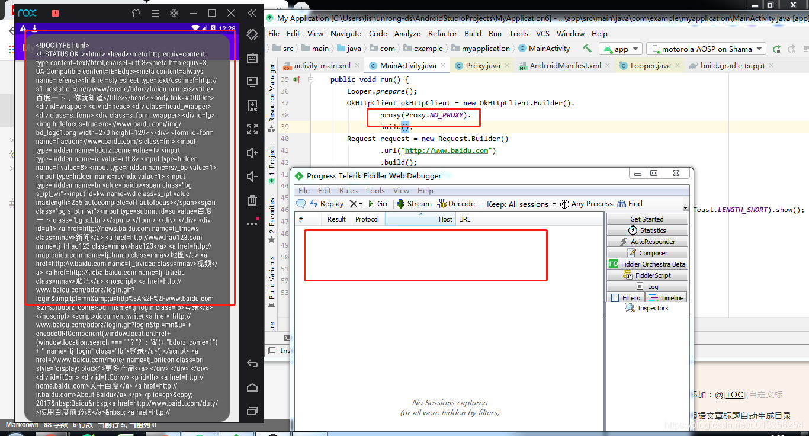Viewport: 809px width, 436px height.
Task: Open Fiddler Log tab
Action: [x=647, y=286]
